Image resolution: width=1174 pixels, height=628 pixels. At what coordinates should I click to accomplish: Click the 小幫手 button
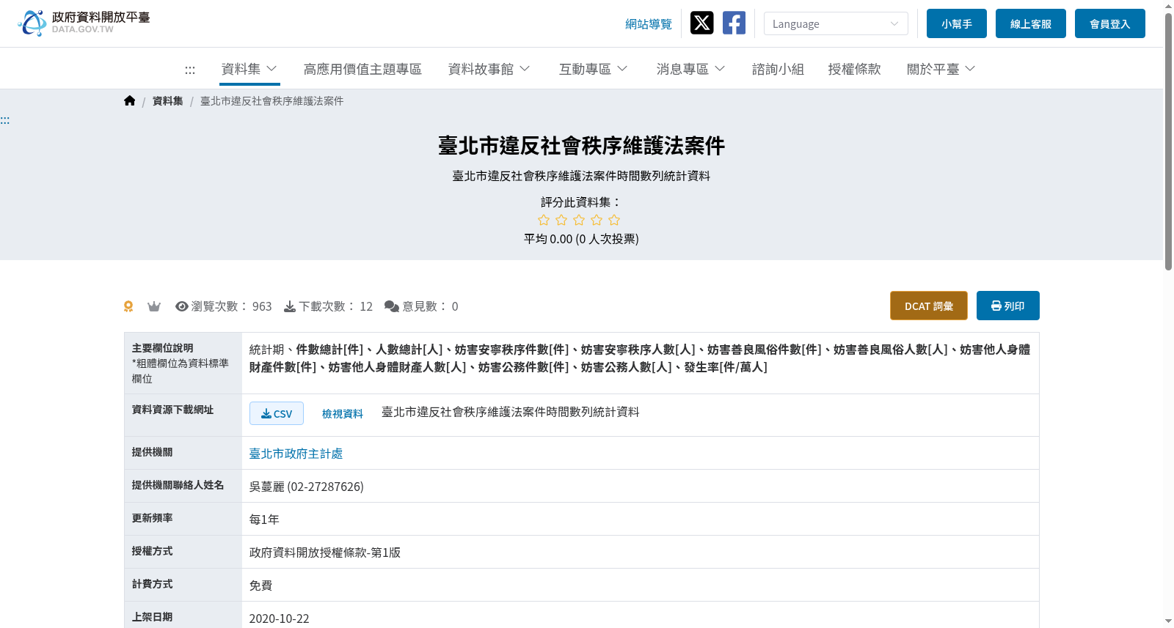tap(957, 23)
